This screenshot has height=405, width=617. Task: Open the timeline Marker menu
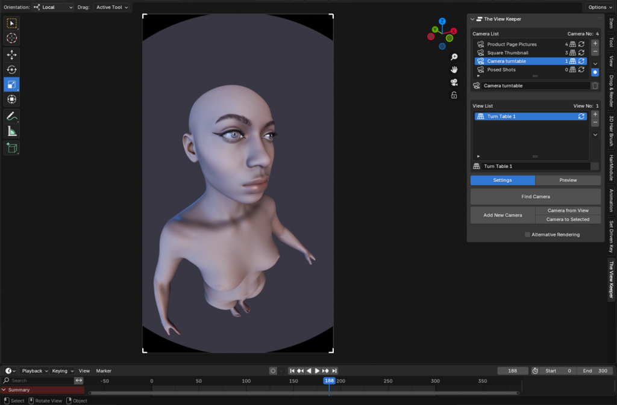pos(104,371)
